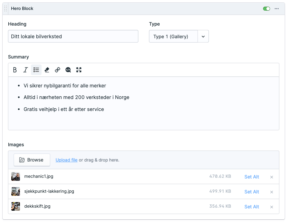Click the eraser clear formatting icon
The image size is (287, 222).
tap(47, 70)
